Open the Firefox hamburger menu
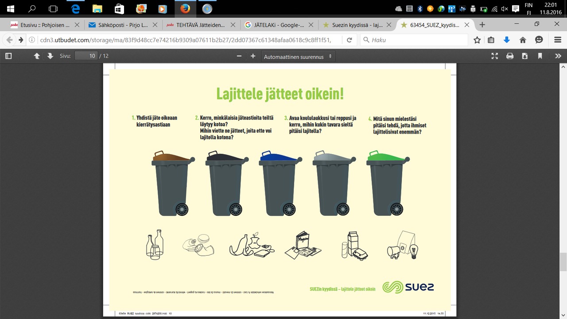 click(558, 40)
